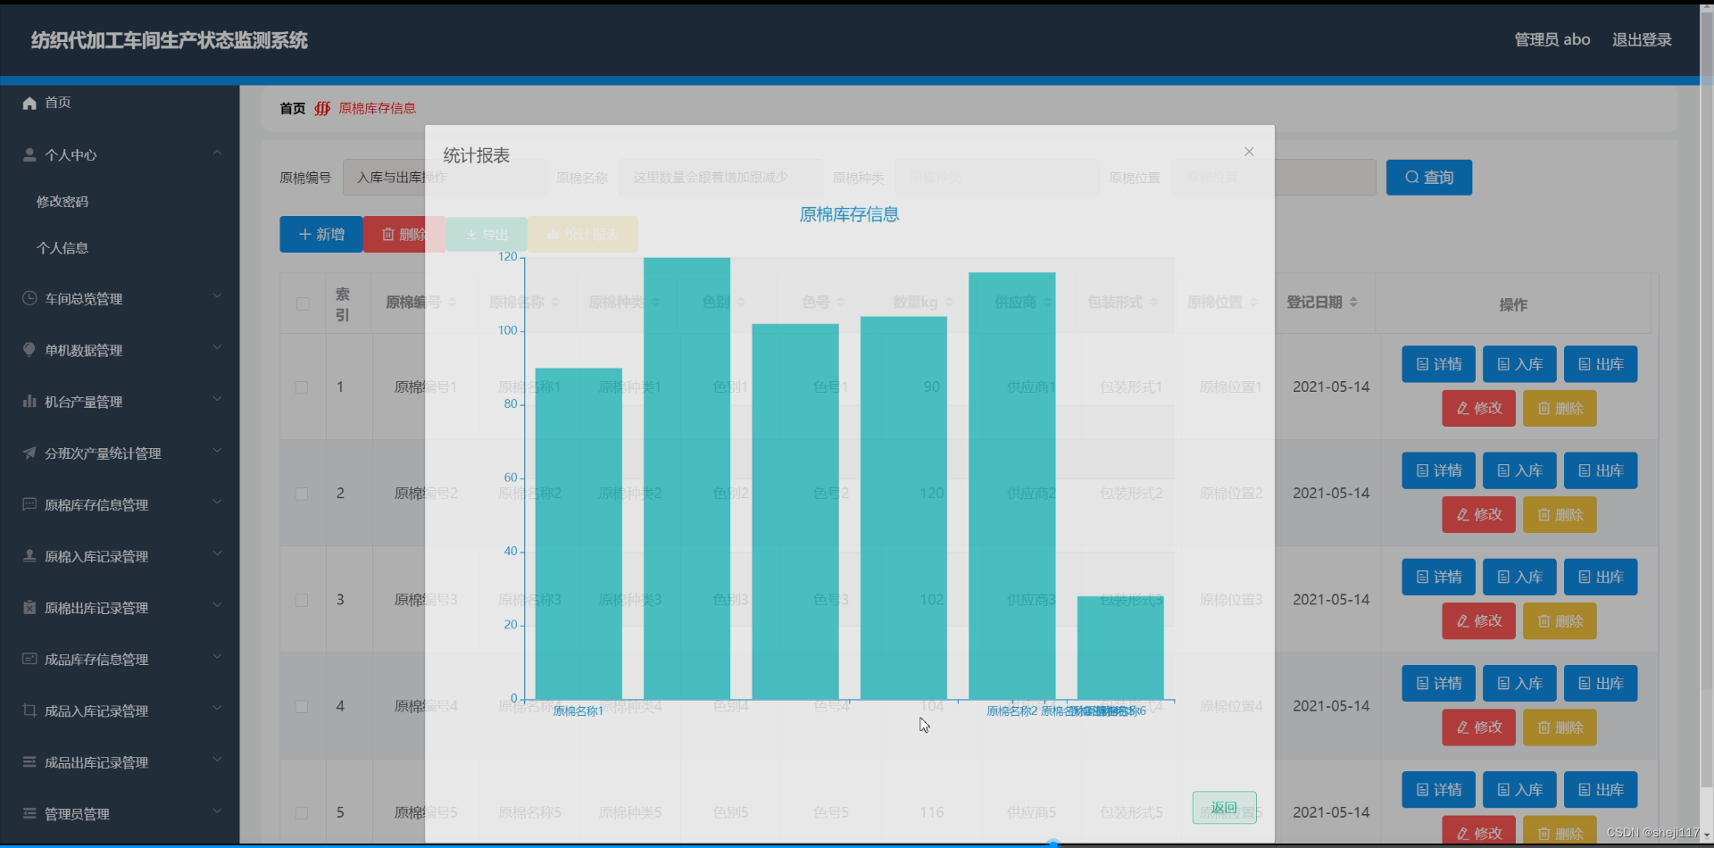
Task: Click 退出登录 in the top bar
Action: (x=1642, y=39)
